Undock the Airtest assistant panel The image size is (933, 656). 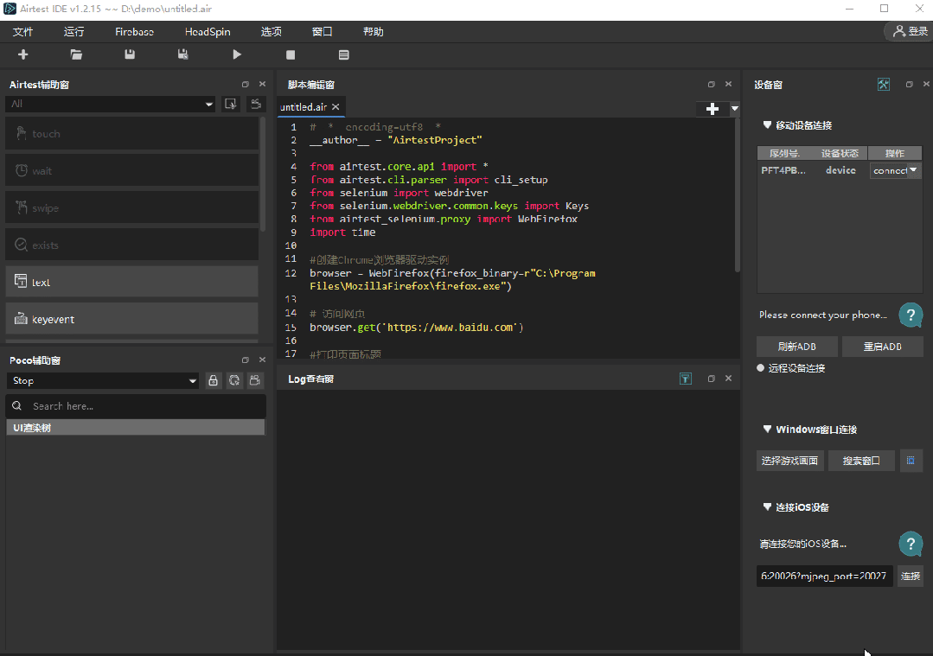pyautogui.click(x=246, y=85)
